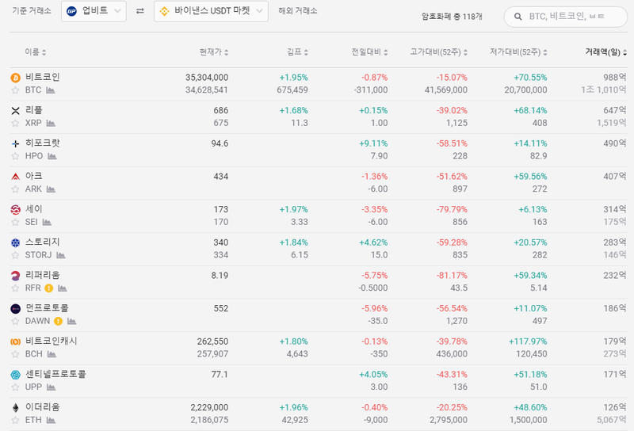The width and height of the screenshot is (634, 431).
Task: Click the RFR warning badge icon
Action: pyautogui.click(x=49, y=288)
